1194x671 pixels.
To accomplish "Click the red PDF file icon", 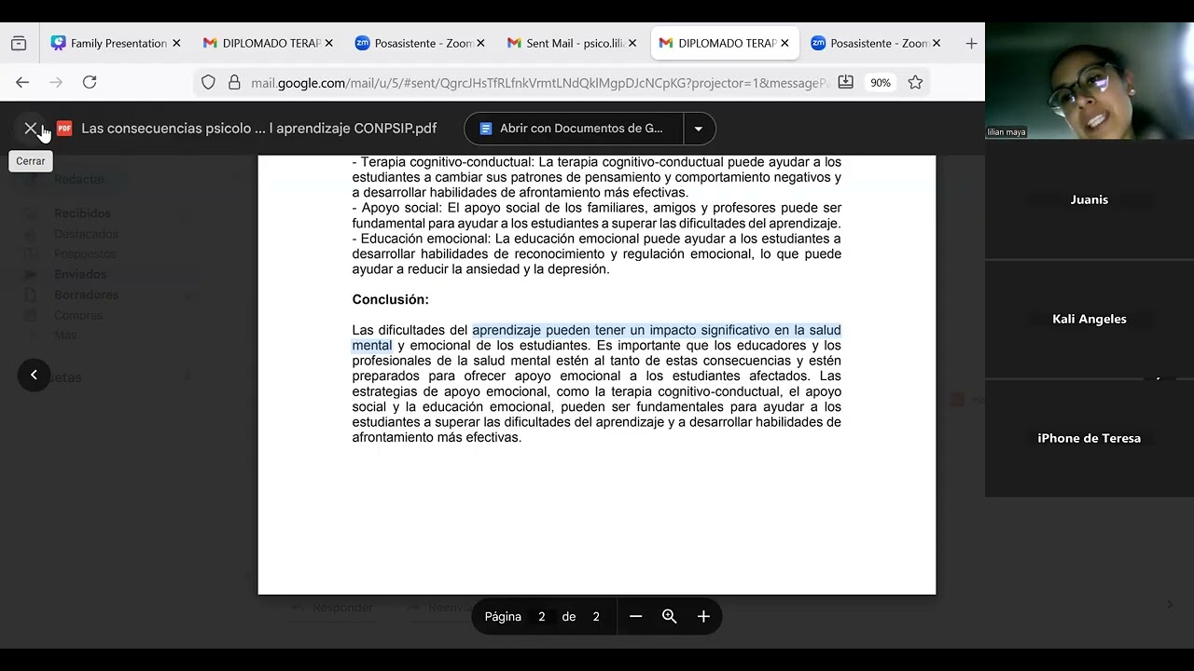I will tap(64, 129).
